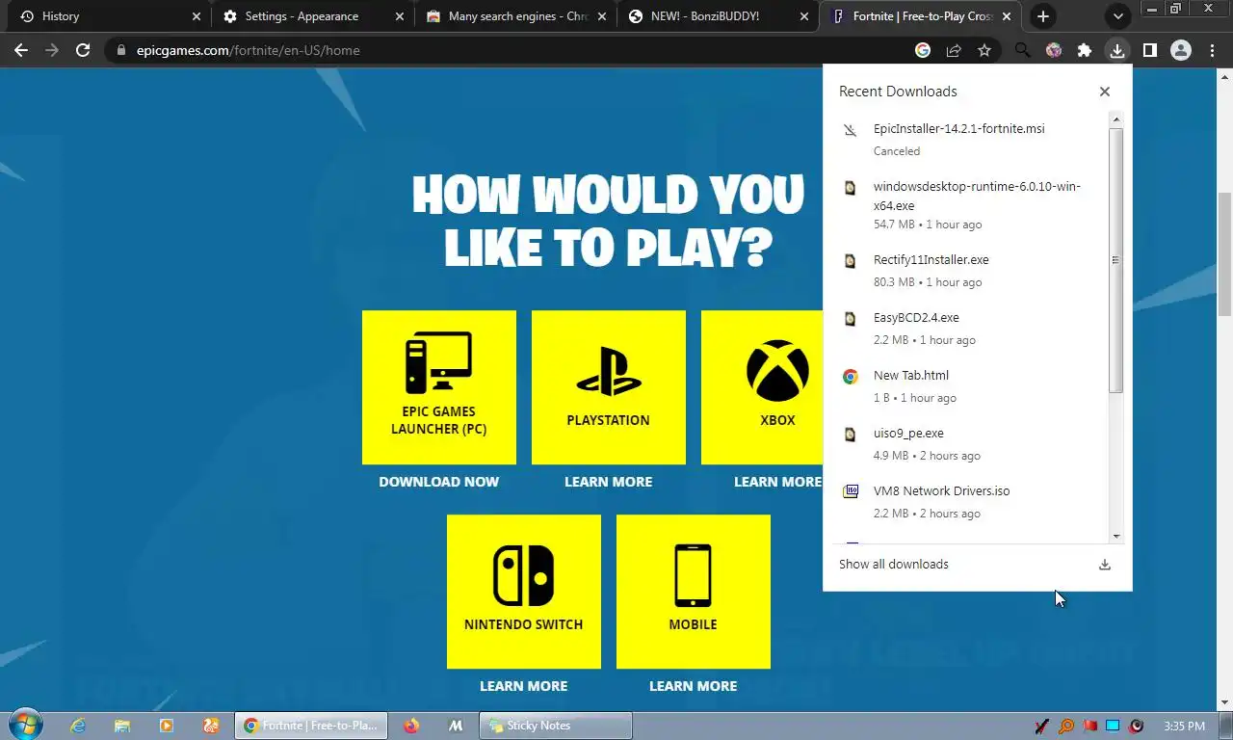Screen dimensions: 1233x740
Task: Click the epicgames.com URL address bar
Action: [506, 50]
